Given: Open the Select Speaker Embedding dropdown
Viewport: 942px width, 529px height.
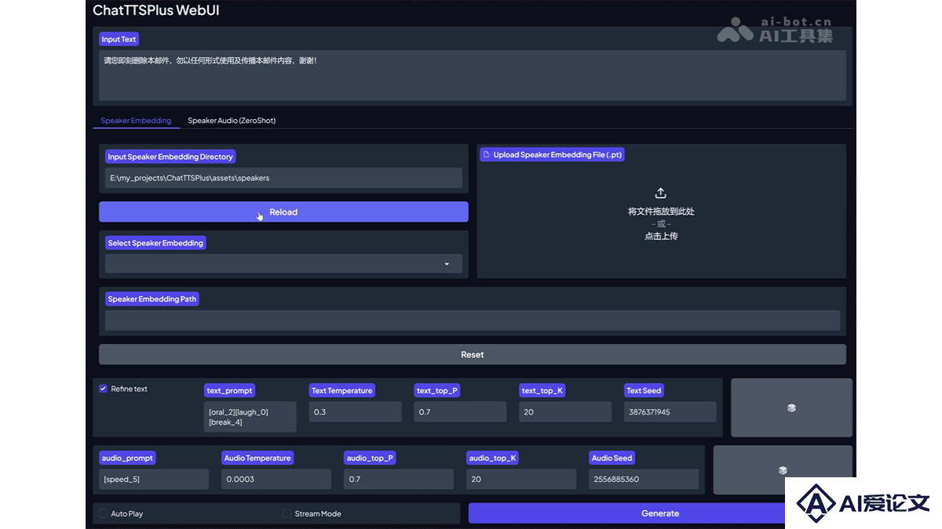Looking at the screenshot, I should point(283,263).
